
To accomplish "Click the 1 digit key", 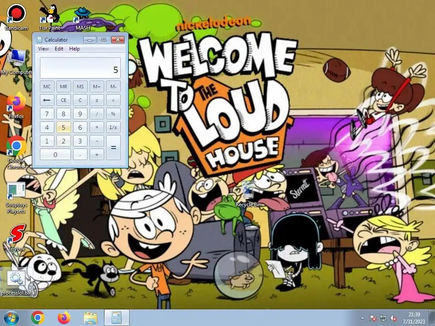I will 47,141.
